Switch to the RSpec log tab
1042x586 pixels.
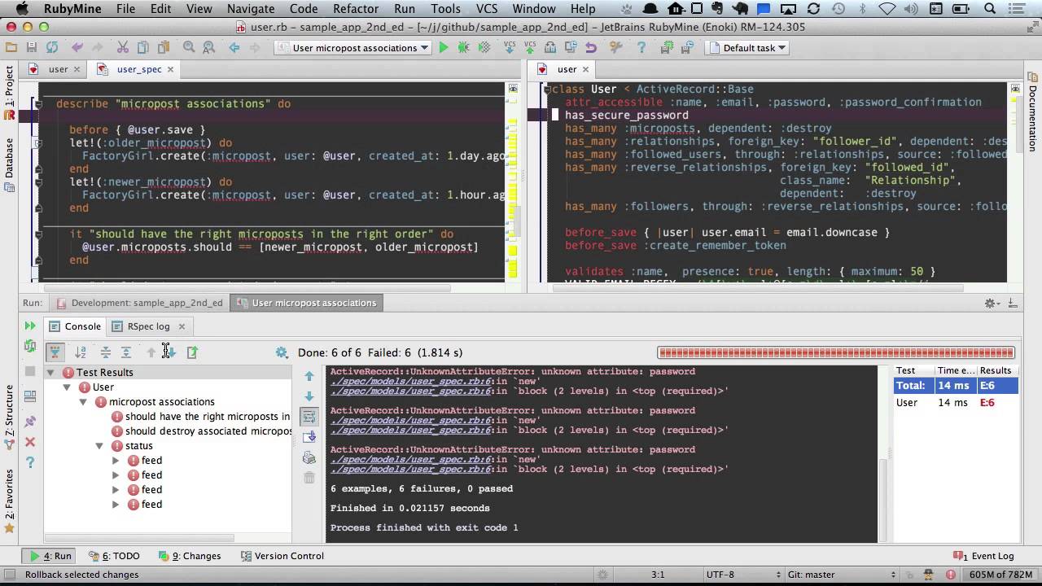tap(148, 326)
